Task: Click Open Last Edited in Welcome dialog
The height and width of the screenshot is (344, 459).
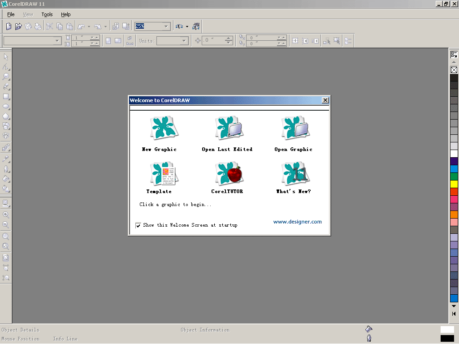Action: pyautogui.click(x=229, y=128)
